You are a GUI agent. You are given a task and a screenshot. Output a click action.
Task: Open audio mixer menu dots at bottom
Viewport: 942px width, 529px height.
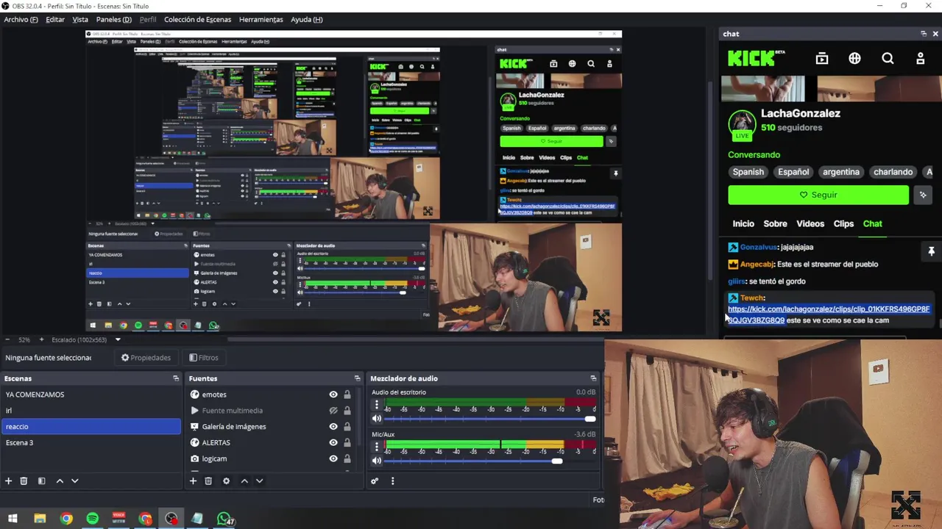pos(392,481)
